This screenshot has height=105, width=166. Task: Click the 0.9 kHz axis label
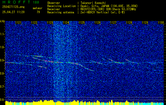coord(2,60)
